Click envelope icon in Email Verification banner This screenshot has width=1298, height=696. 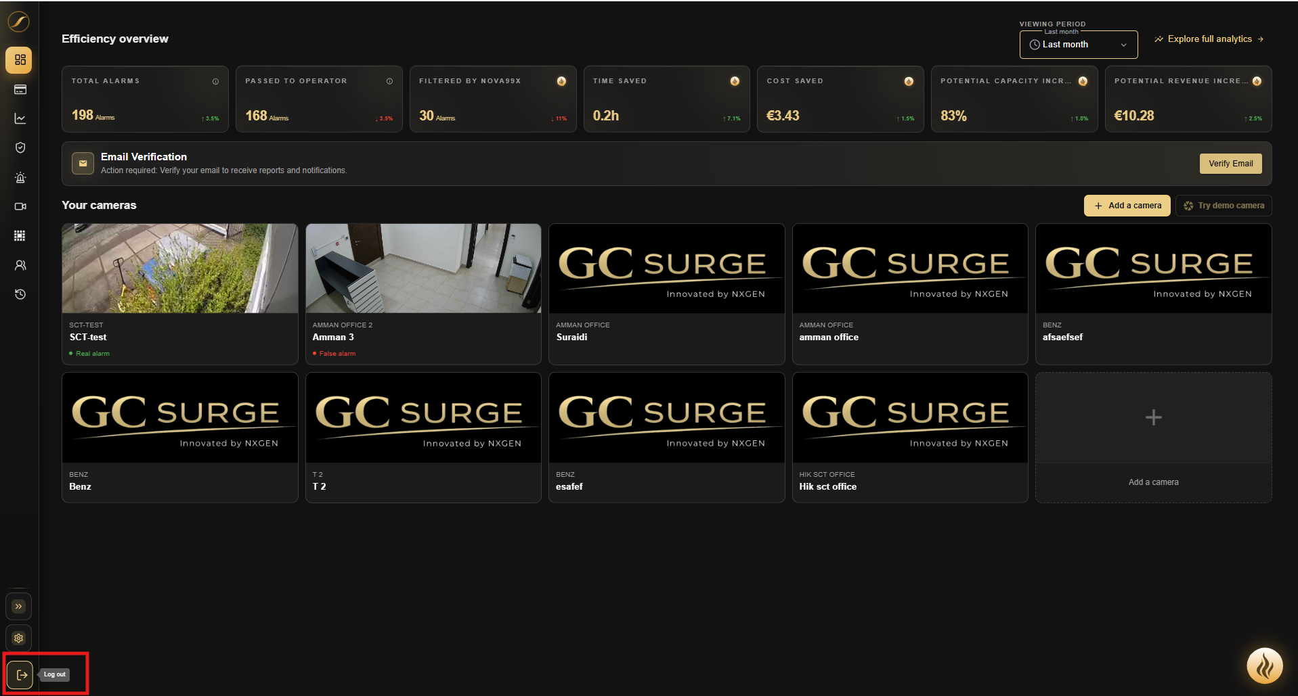pos(83,163)
